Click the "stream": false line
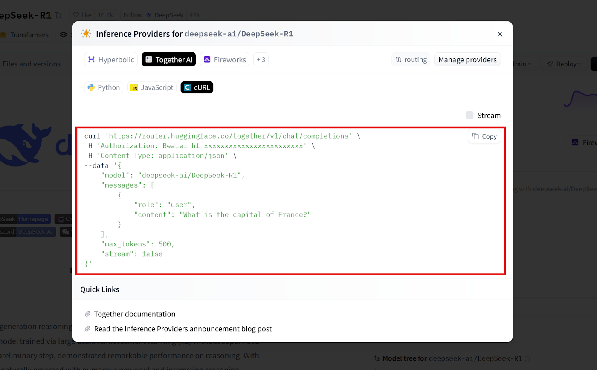This screenshot has height=370, width=597. point(132,254)
